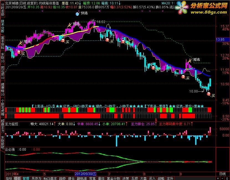Select the 模板 bottom tab
Image resolution: width=230 pixels, height=180 pixels.
click(17, 178)
